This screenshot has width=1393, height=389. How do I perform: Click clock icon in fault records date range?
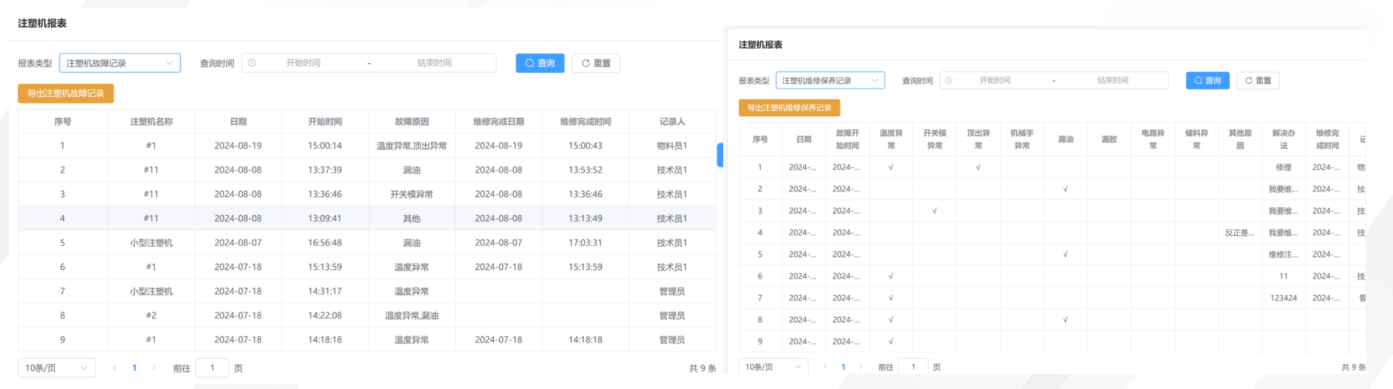pos(253,63)
